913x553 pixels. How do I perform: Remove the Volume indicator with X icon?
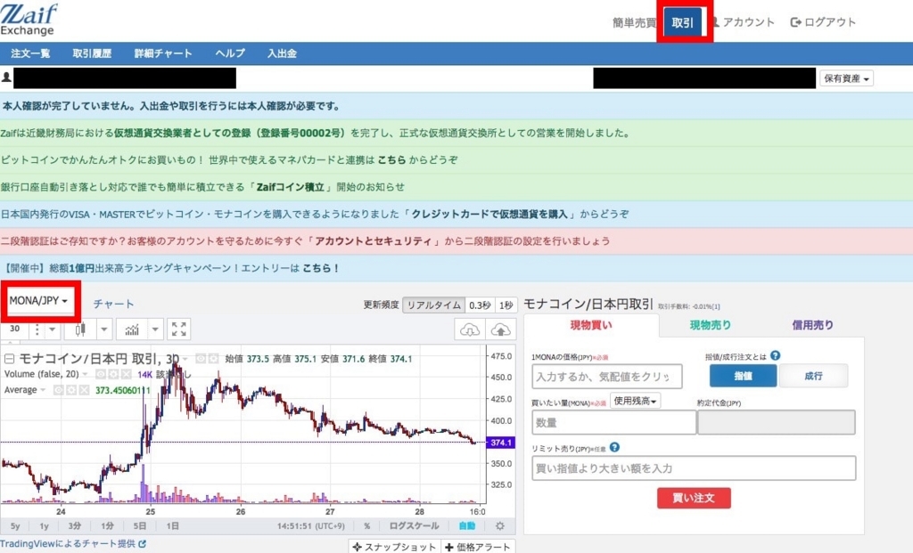click(126, 374)
